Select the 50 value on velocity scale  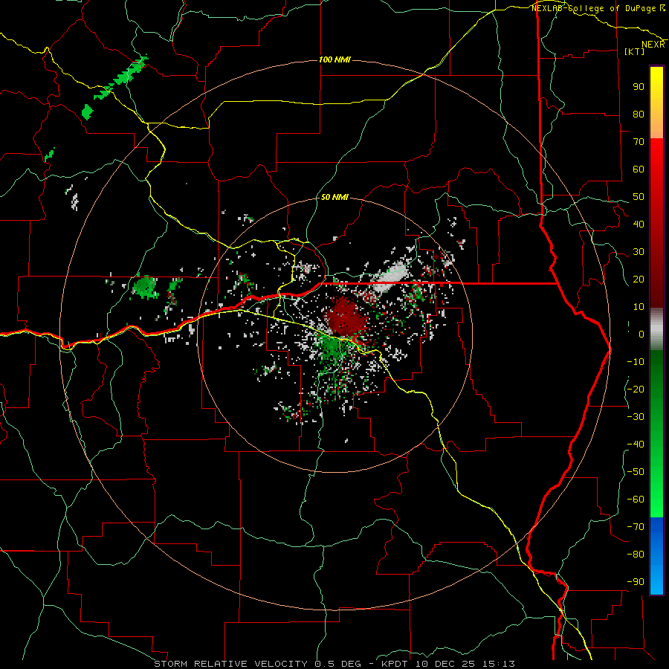[639, 197]
